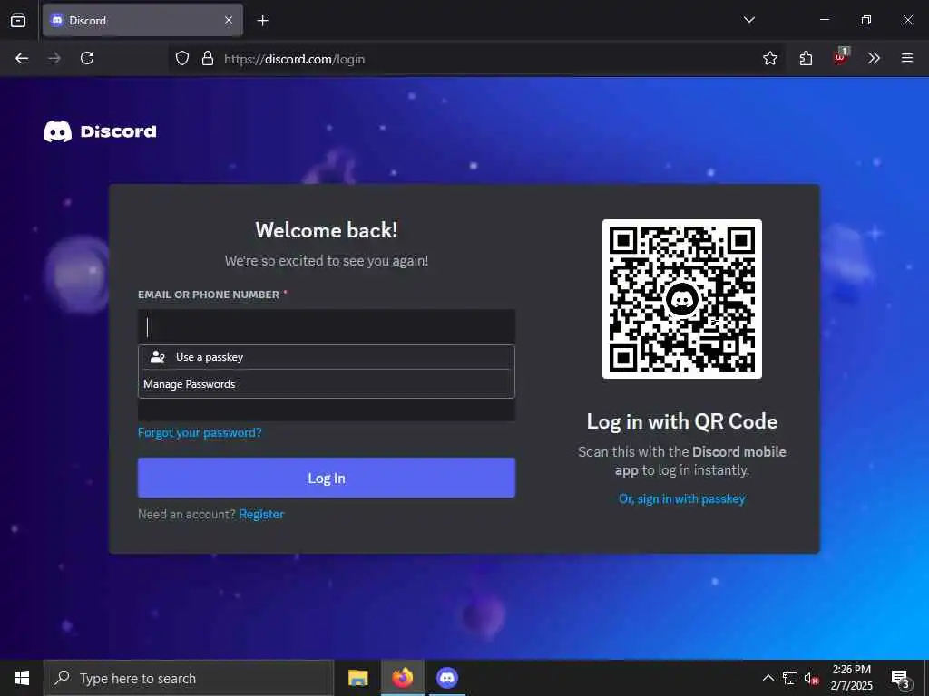Image resolution: width=929 pixels, height=696 pixels.
Task: Click the Firefox View icon
Action: pos(18,20)
